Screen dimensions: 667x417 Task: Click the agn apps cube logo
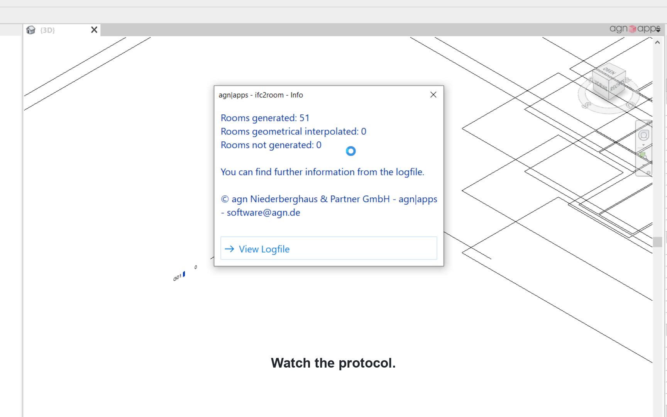click(x=632, y=29)
